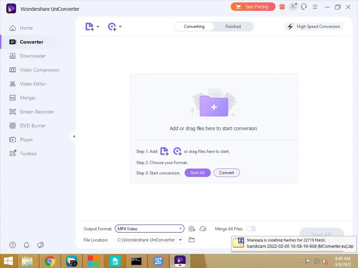Open the help question mark icon
This screenshot has height=268, width=358.
13,245
